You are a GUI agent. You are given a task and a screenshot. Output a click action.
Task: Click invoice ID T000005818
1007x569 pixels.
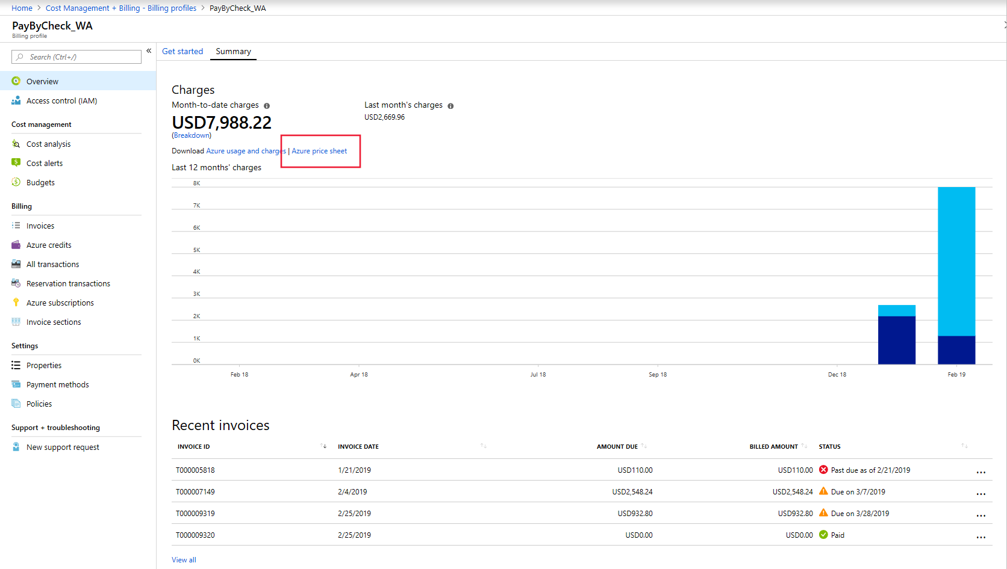pos(195,470)
